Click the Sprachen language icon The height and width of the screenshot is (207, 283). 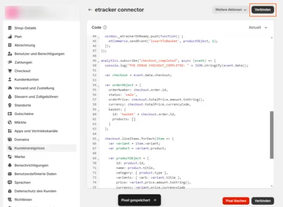(10, 182)
